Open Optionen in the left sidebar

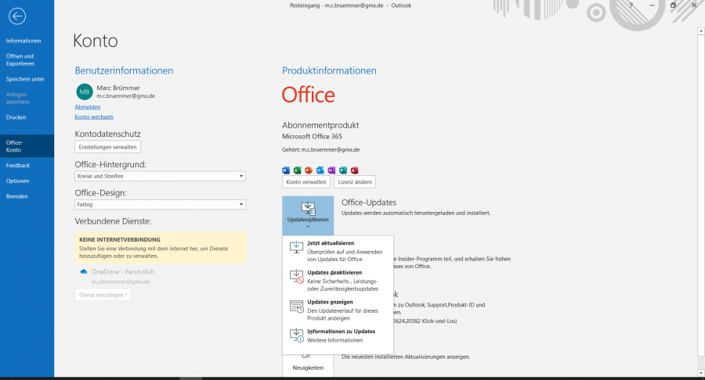(x=17, y=181)
